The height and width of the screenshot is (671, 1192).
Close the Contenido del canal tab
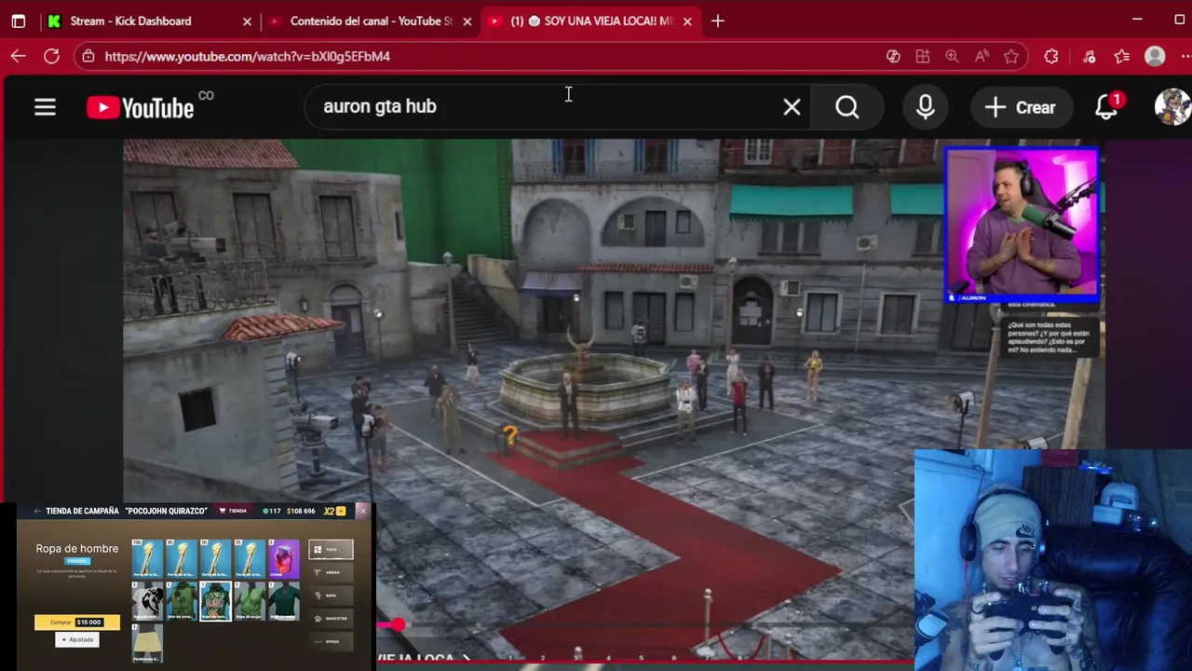coord(467,21)
